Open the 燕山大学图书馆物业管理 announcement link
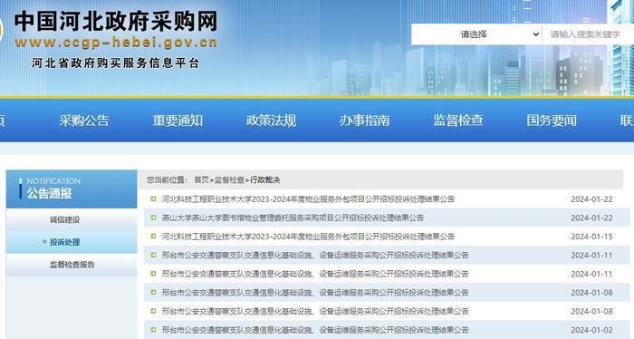 coord(293,218)
